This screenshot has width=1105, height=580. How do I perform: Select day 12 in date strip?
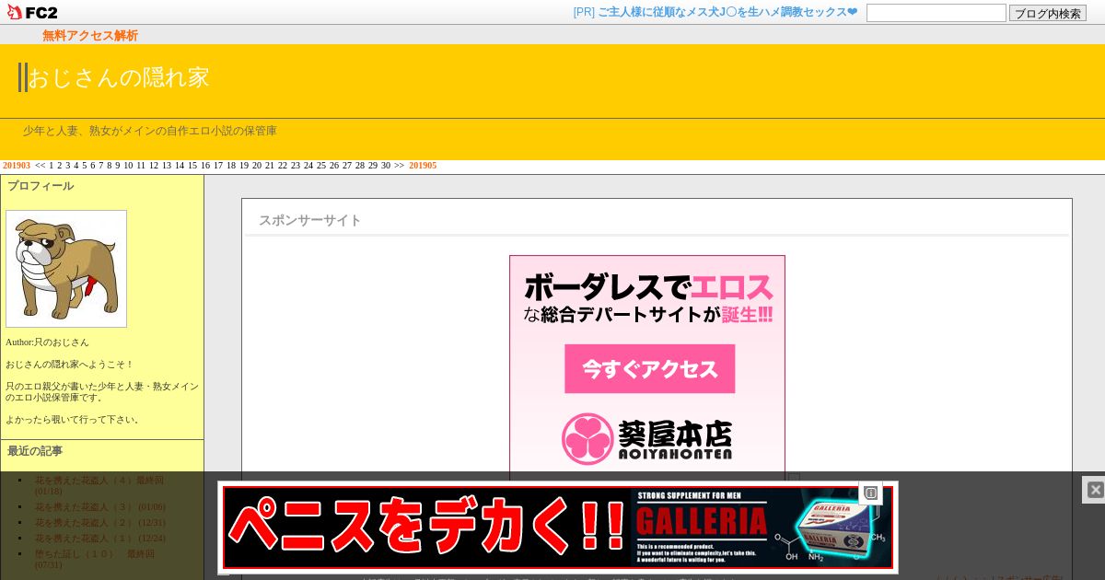click(x=154, y=166)
